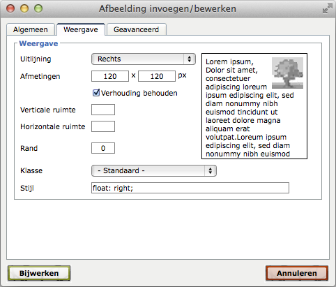Minimize the window with the yellow button
Viewport: 336px width, 287px height.
(x=24, y=8)
